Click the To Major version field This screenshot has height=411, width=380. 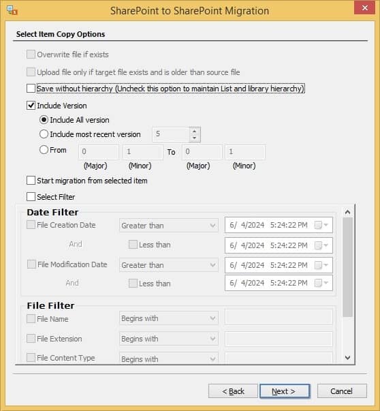click(202, 152)
